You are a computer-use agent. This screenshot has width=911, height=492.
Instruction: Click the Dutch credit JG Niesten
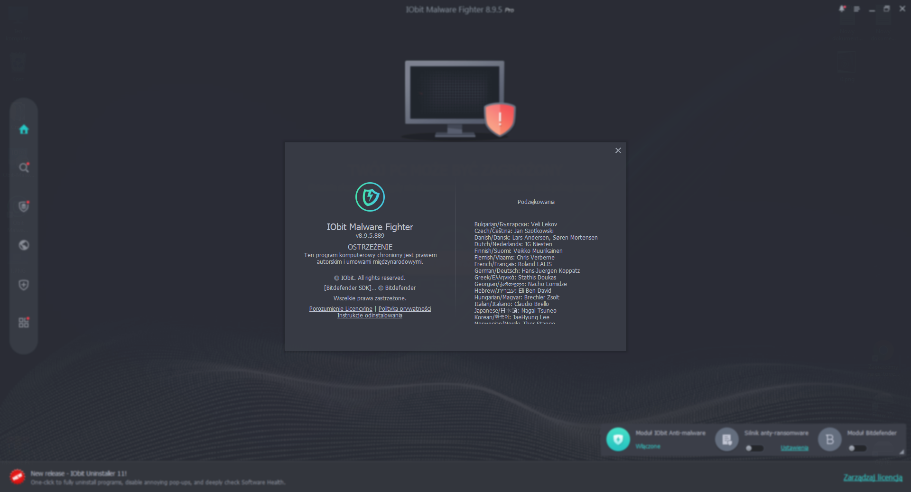[513, 244]
